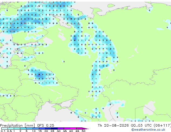Viewport: 171px width, 132px height.
Task: Click the '00..03 UTC' time label
Action: coord(141,125)
